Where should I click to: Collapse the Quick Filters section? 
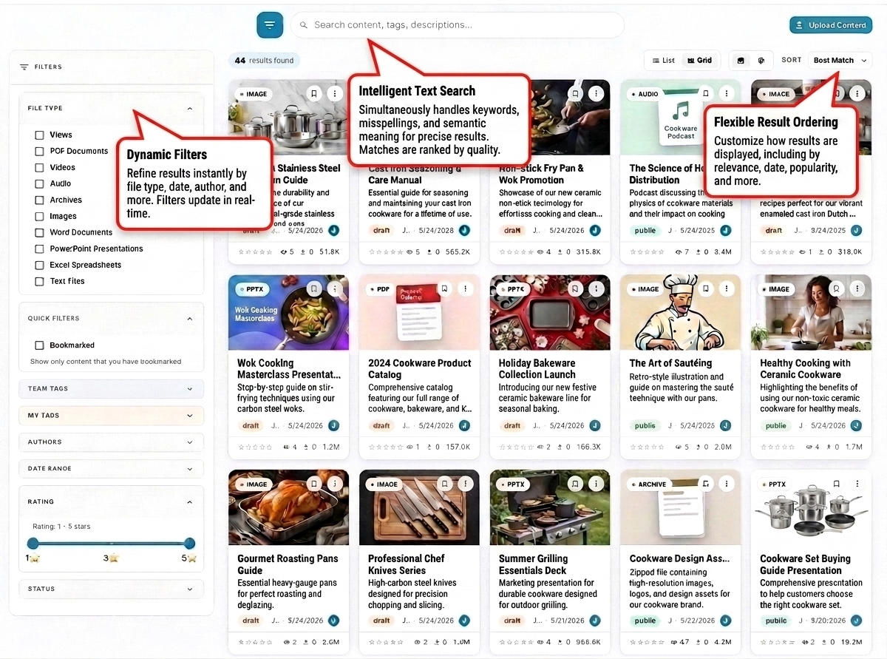click(x=190, y=319)
